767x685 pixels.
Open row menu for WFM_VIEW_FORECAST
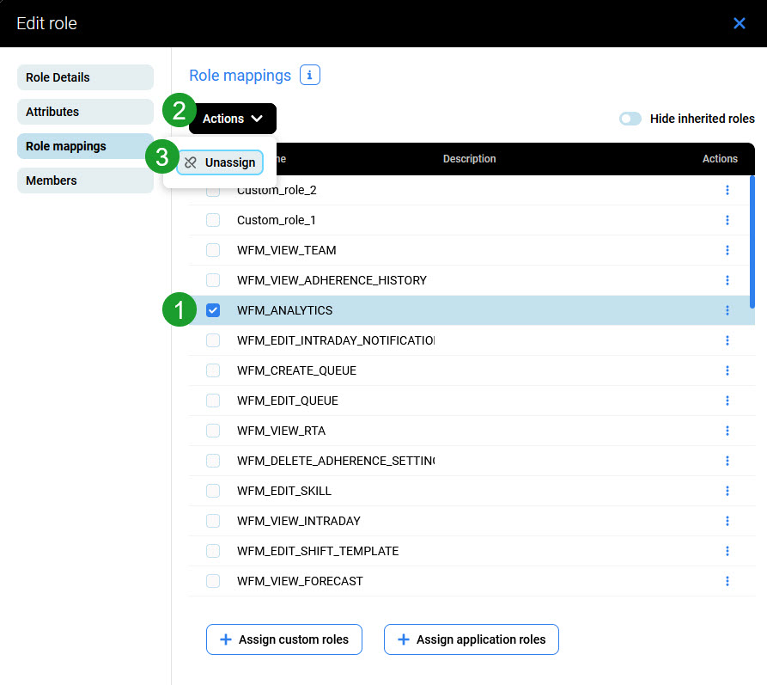point(727,581)
